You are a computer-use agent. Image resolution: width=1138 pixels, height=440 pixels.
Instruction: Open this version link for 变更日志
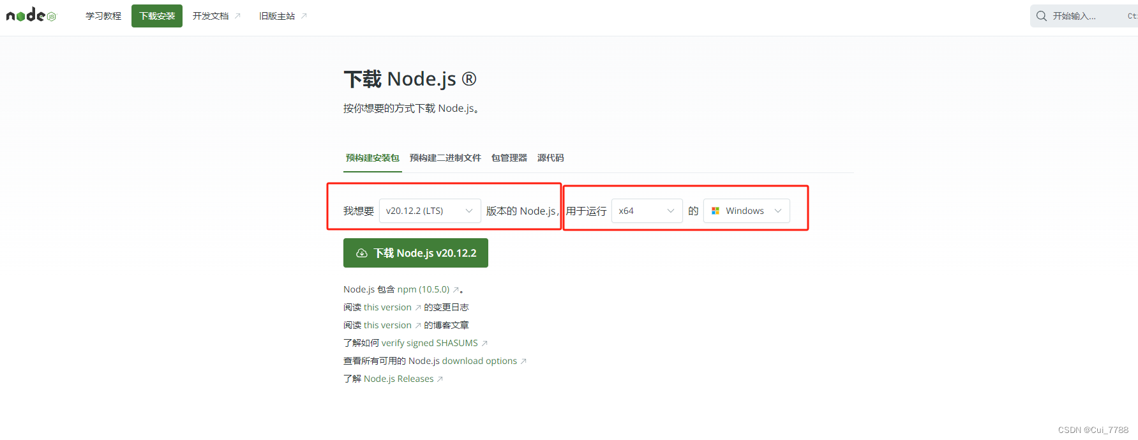point(392,307)
